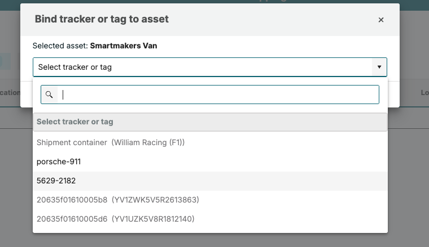Click the YV1ZWK5V5R2613863 VIN text
Screen dimensions: 429x247
(x=155, y=200)
